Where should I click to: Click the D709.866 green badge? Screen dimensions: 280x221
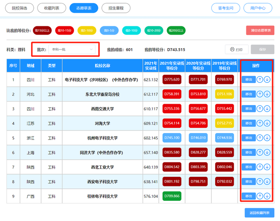click(x=172, y=196)
